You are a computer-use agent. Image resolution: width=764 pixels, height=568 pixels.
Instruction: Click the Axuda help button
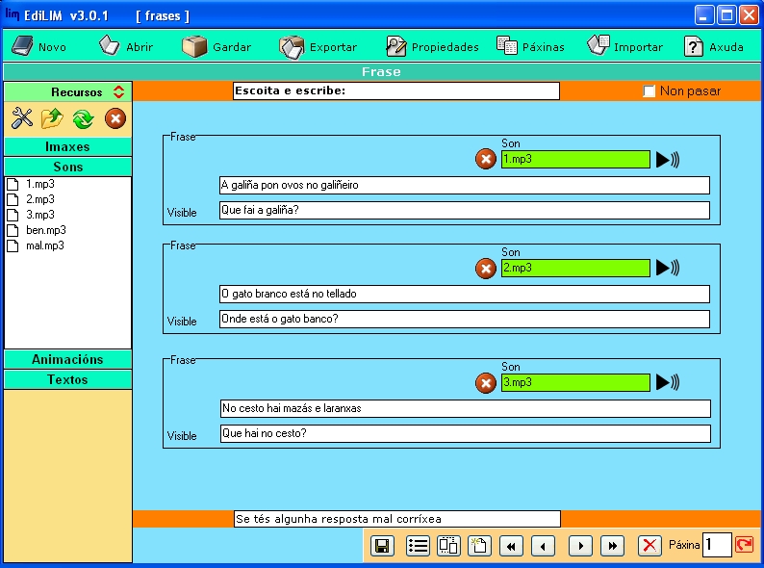point(713,46)
